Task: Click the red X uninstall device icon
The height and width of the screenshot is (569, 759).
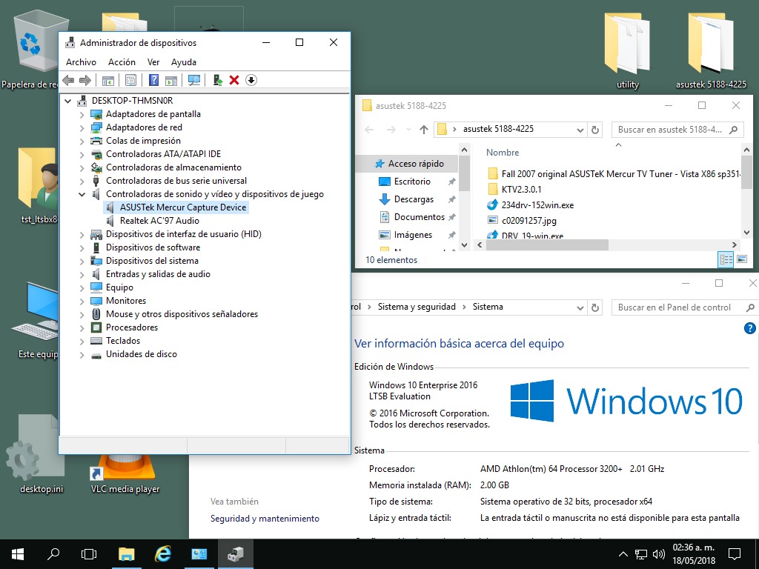Action: pyautogui.click(x=234, y=80)
